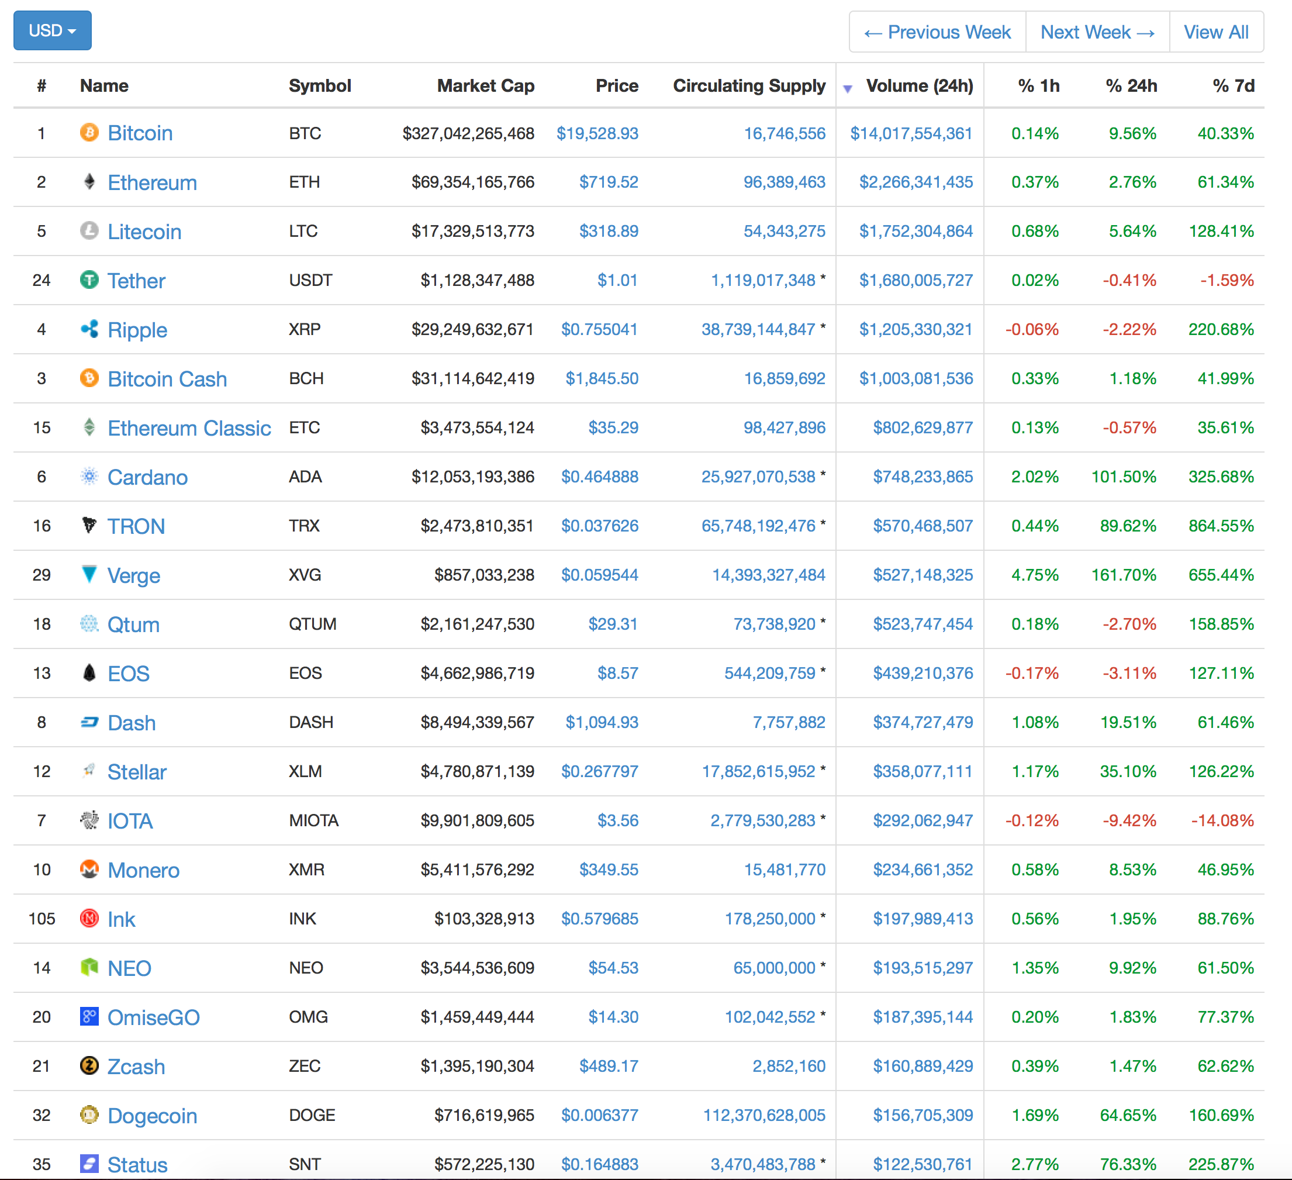The width and height of the screenshot is (1292, 1180).
Task: Click the Cardano logo icon
Action: click(89, 476)
